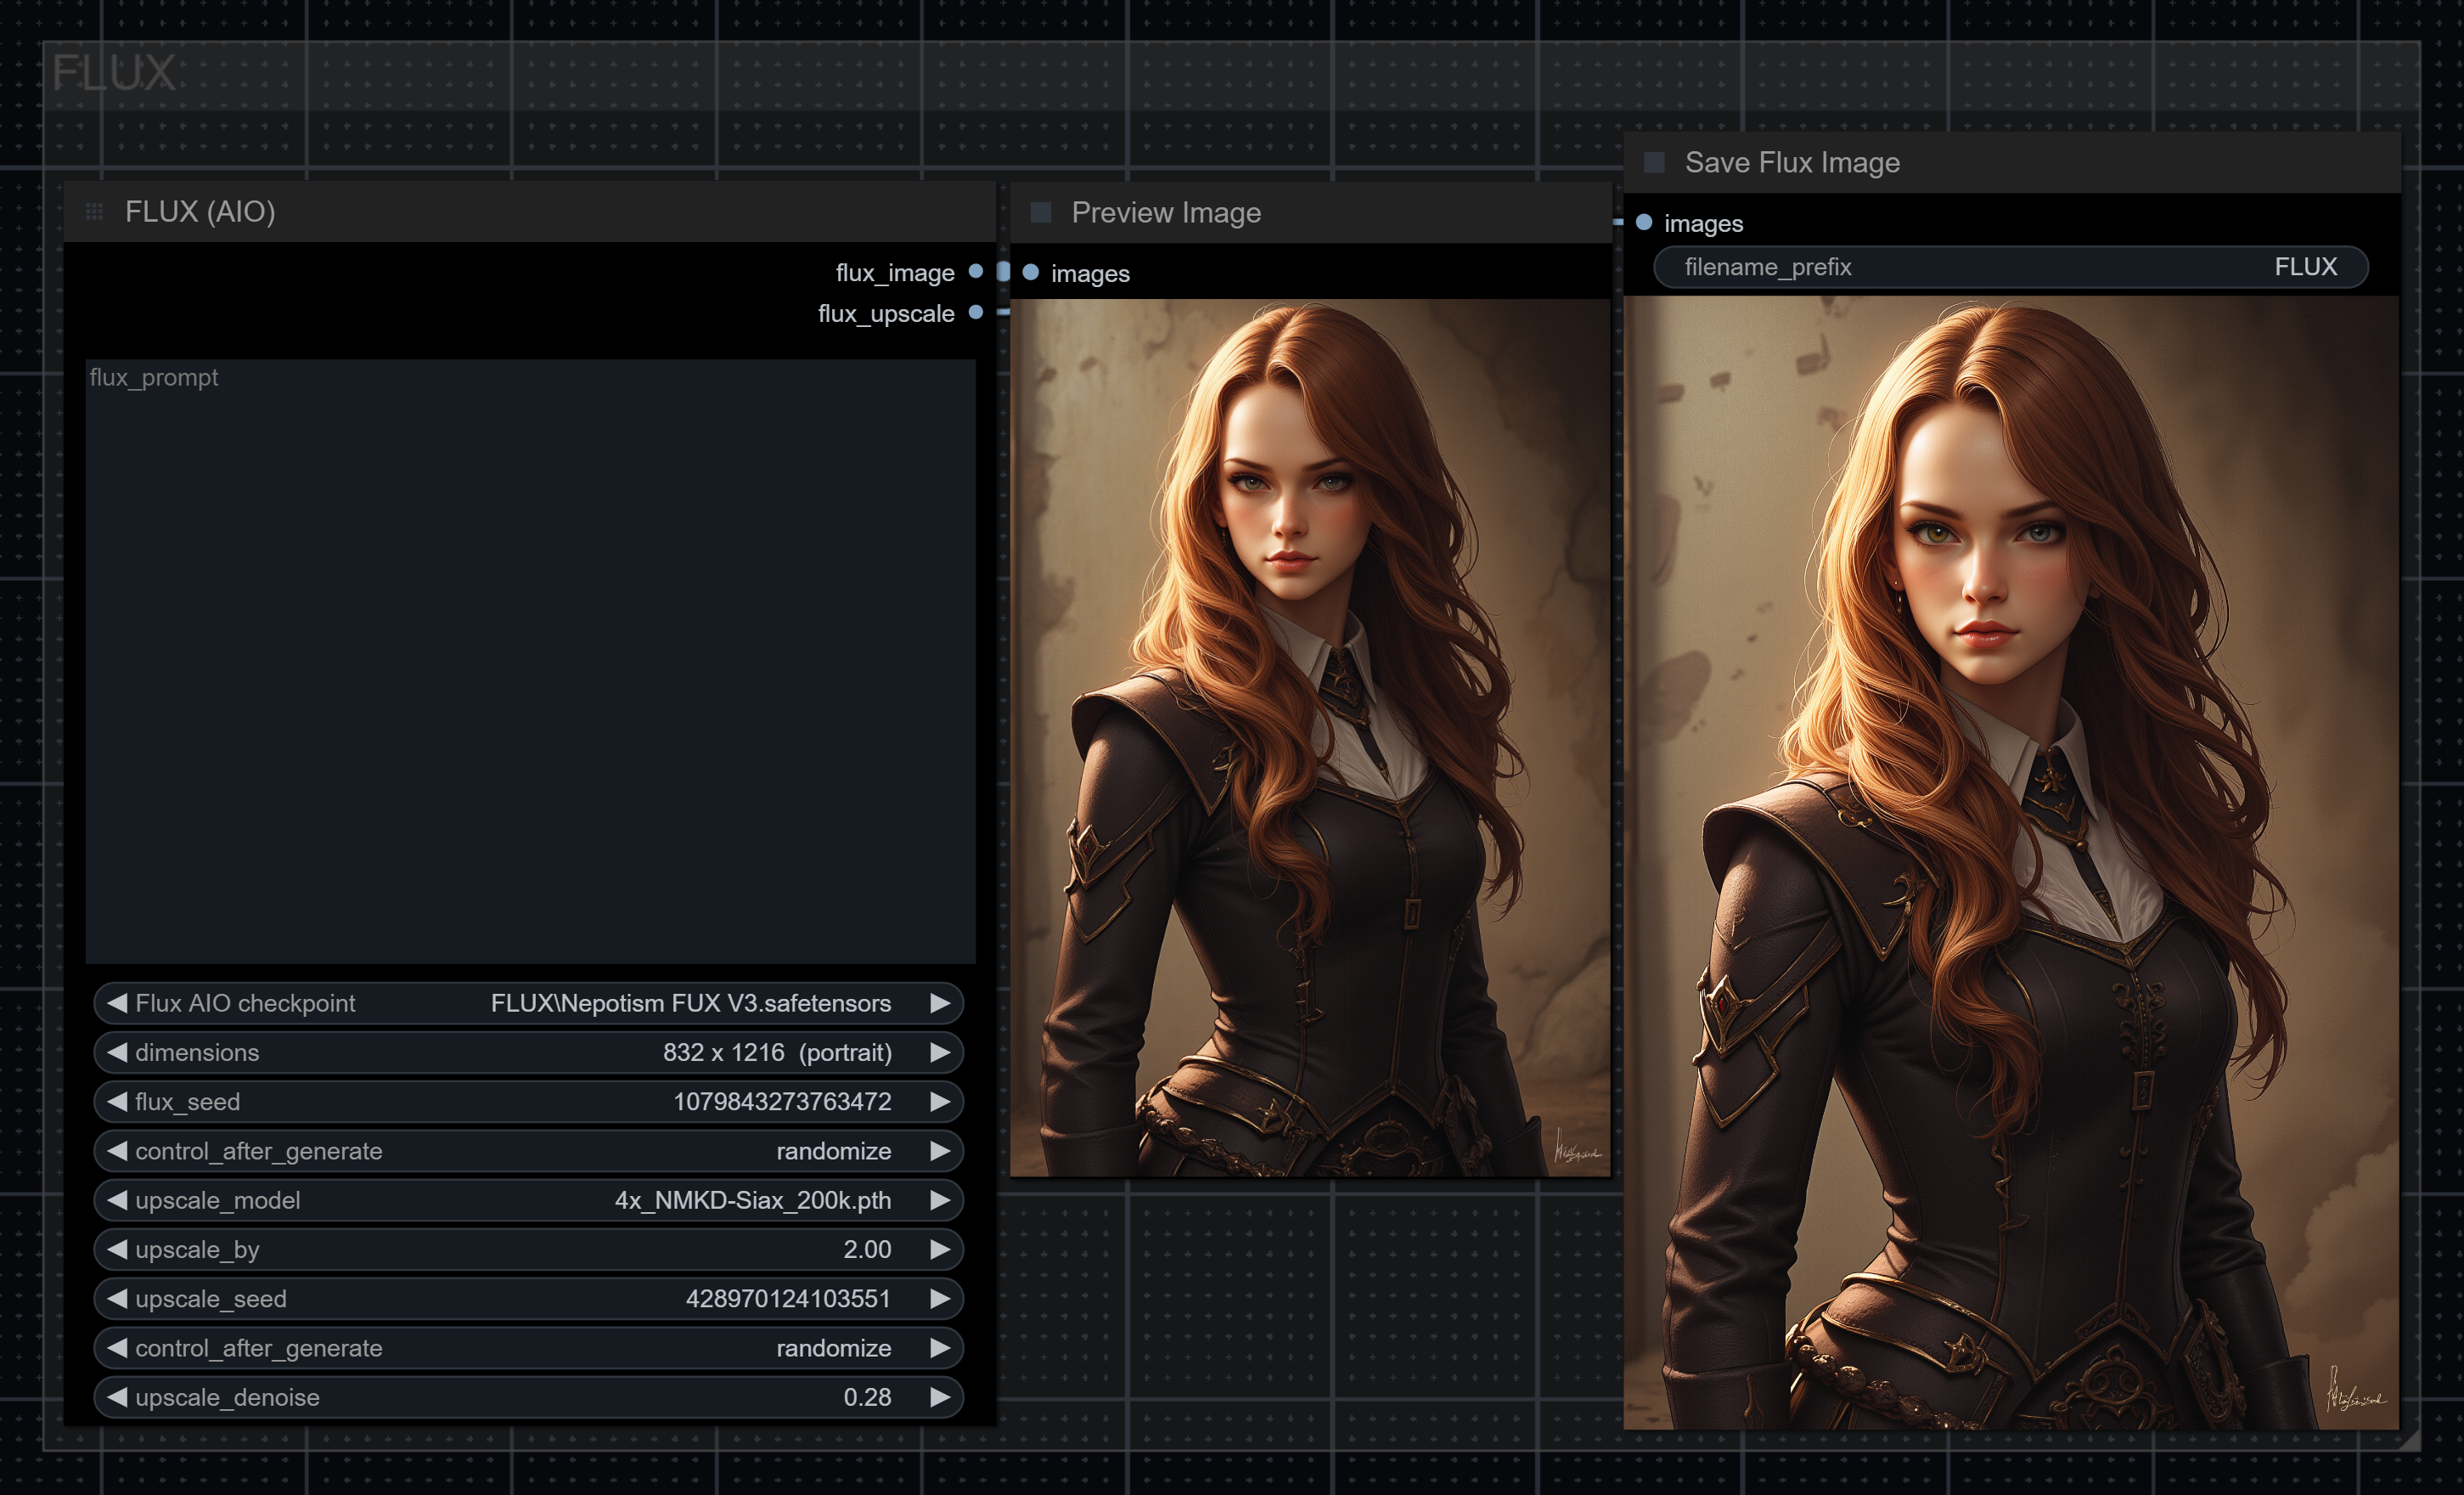Decrease upscale_seed with left arrow
The height and width of the screenshot is (1495, 2464).
(117, 1298)
